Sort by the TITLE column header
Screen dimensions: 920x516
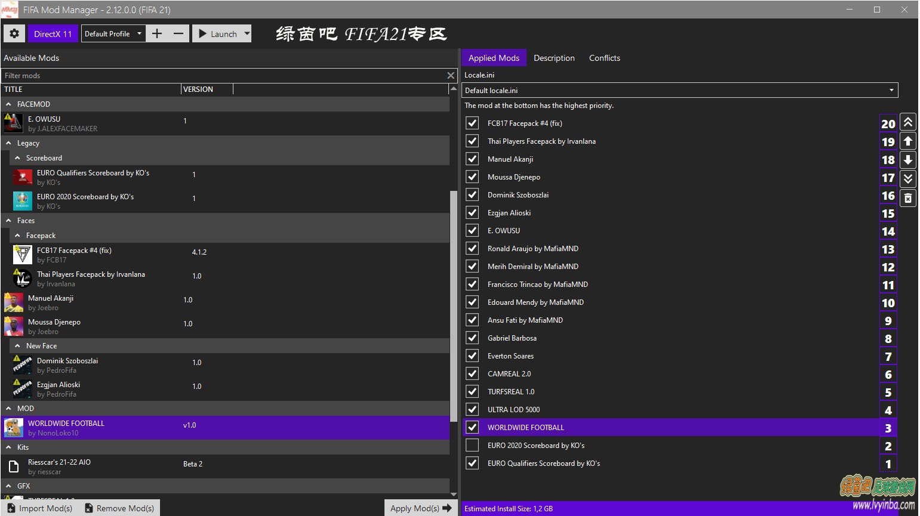coord(91,89)
